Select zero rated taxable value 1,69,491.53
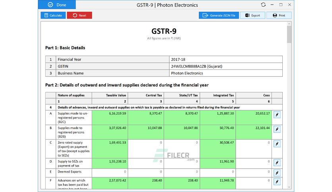Screen dimensions: 332x192 (x=110, y=149)
